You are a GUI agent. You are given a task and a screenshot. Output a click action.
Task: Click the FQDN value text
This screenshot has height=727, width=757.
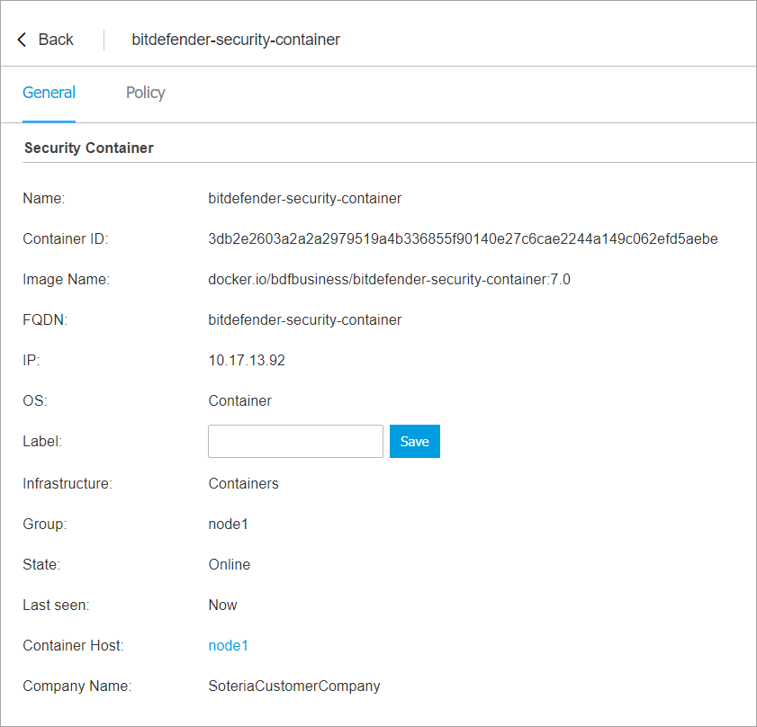tap(304, 320)
